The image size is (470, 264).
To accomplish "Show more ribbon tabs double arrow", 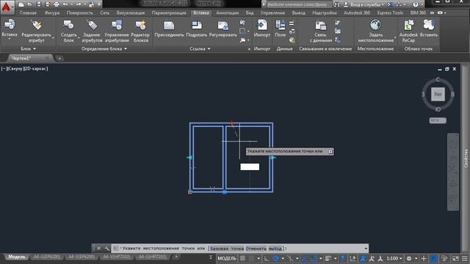I will (432, 13).
